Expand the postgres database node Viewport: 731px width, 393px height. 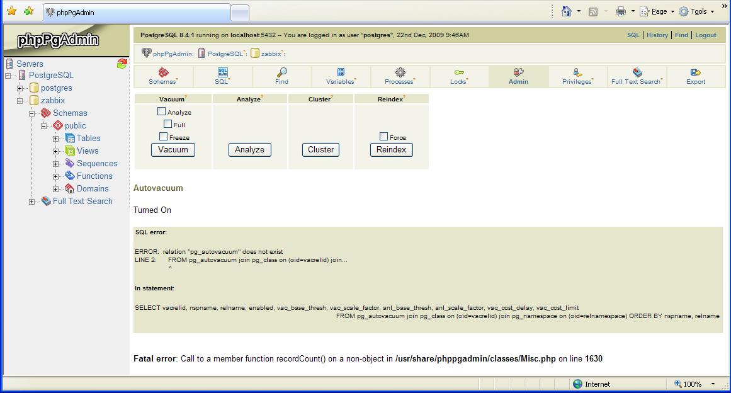[x=20, y=88]
